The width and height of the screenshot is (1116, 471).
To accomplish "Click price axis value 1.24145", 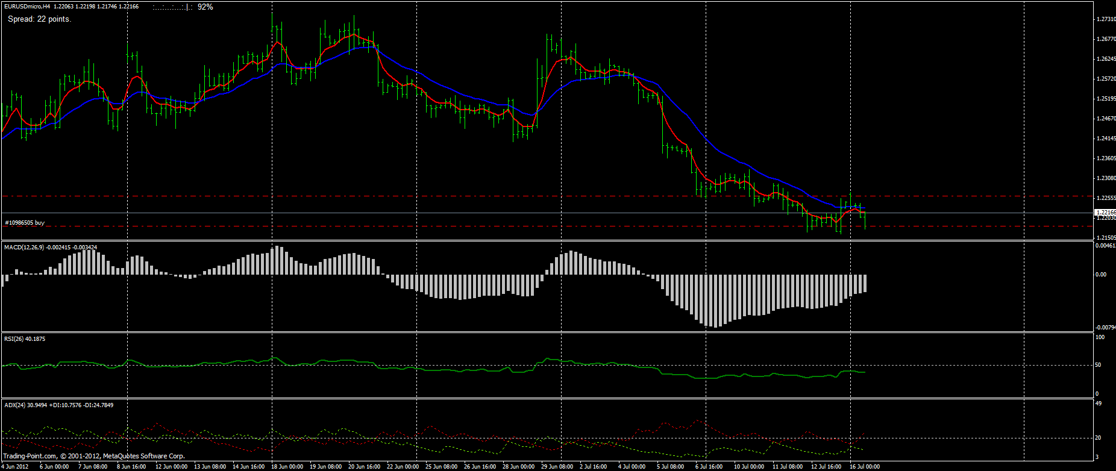I will pyautogui.click(x=1106, y=139).
